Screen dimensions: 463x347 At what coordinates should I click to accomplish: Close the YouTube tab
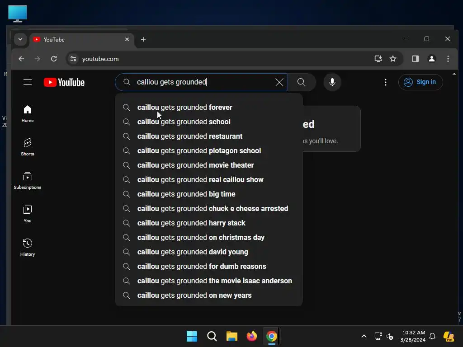coord(127,39)
